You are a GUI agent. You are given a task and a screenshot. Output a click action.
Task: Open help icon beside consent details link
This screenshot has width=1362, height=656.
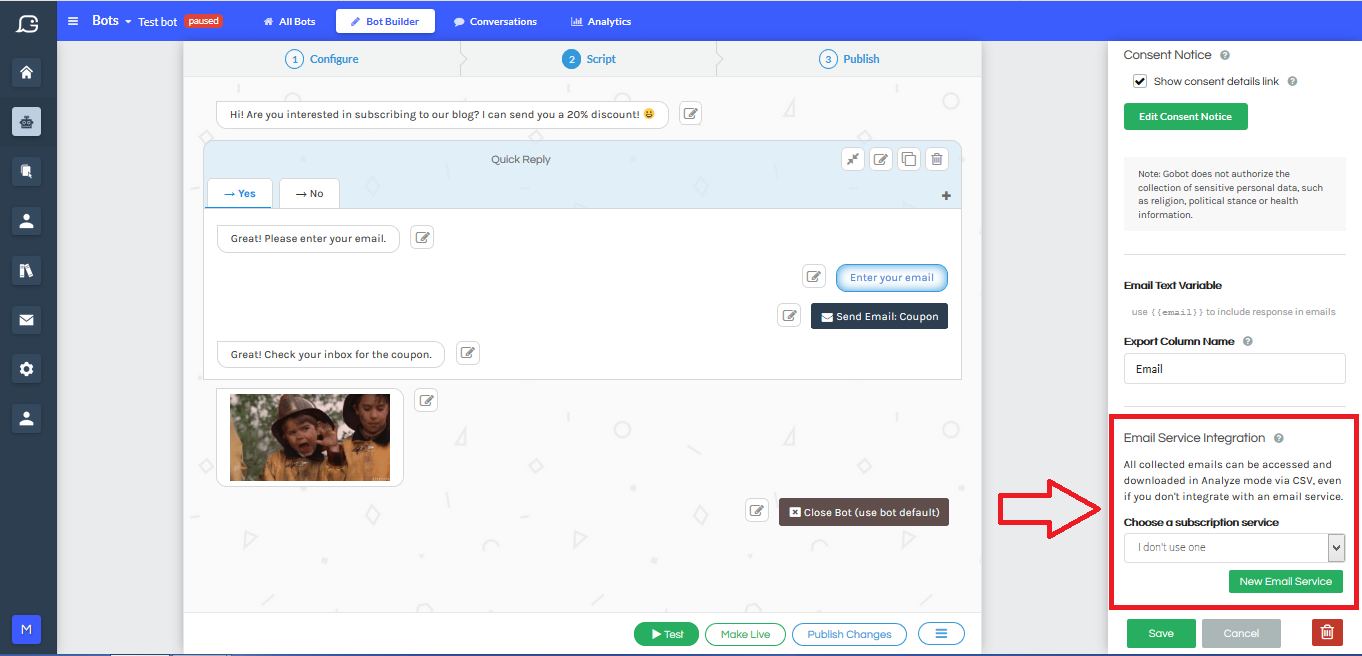pyautogui.click(x=1292, y=82)
